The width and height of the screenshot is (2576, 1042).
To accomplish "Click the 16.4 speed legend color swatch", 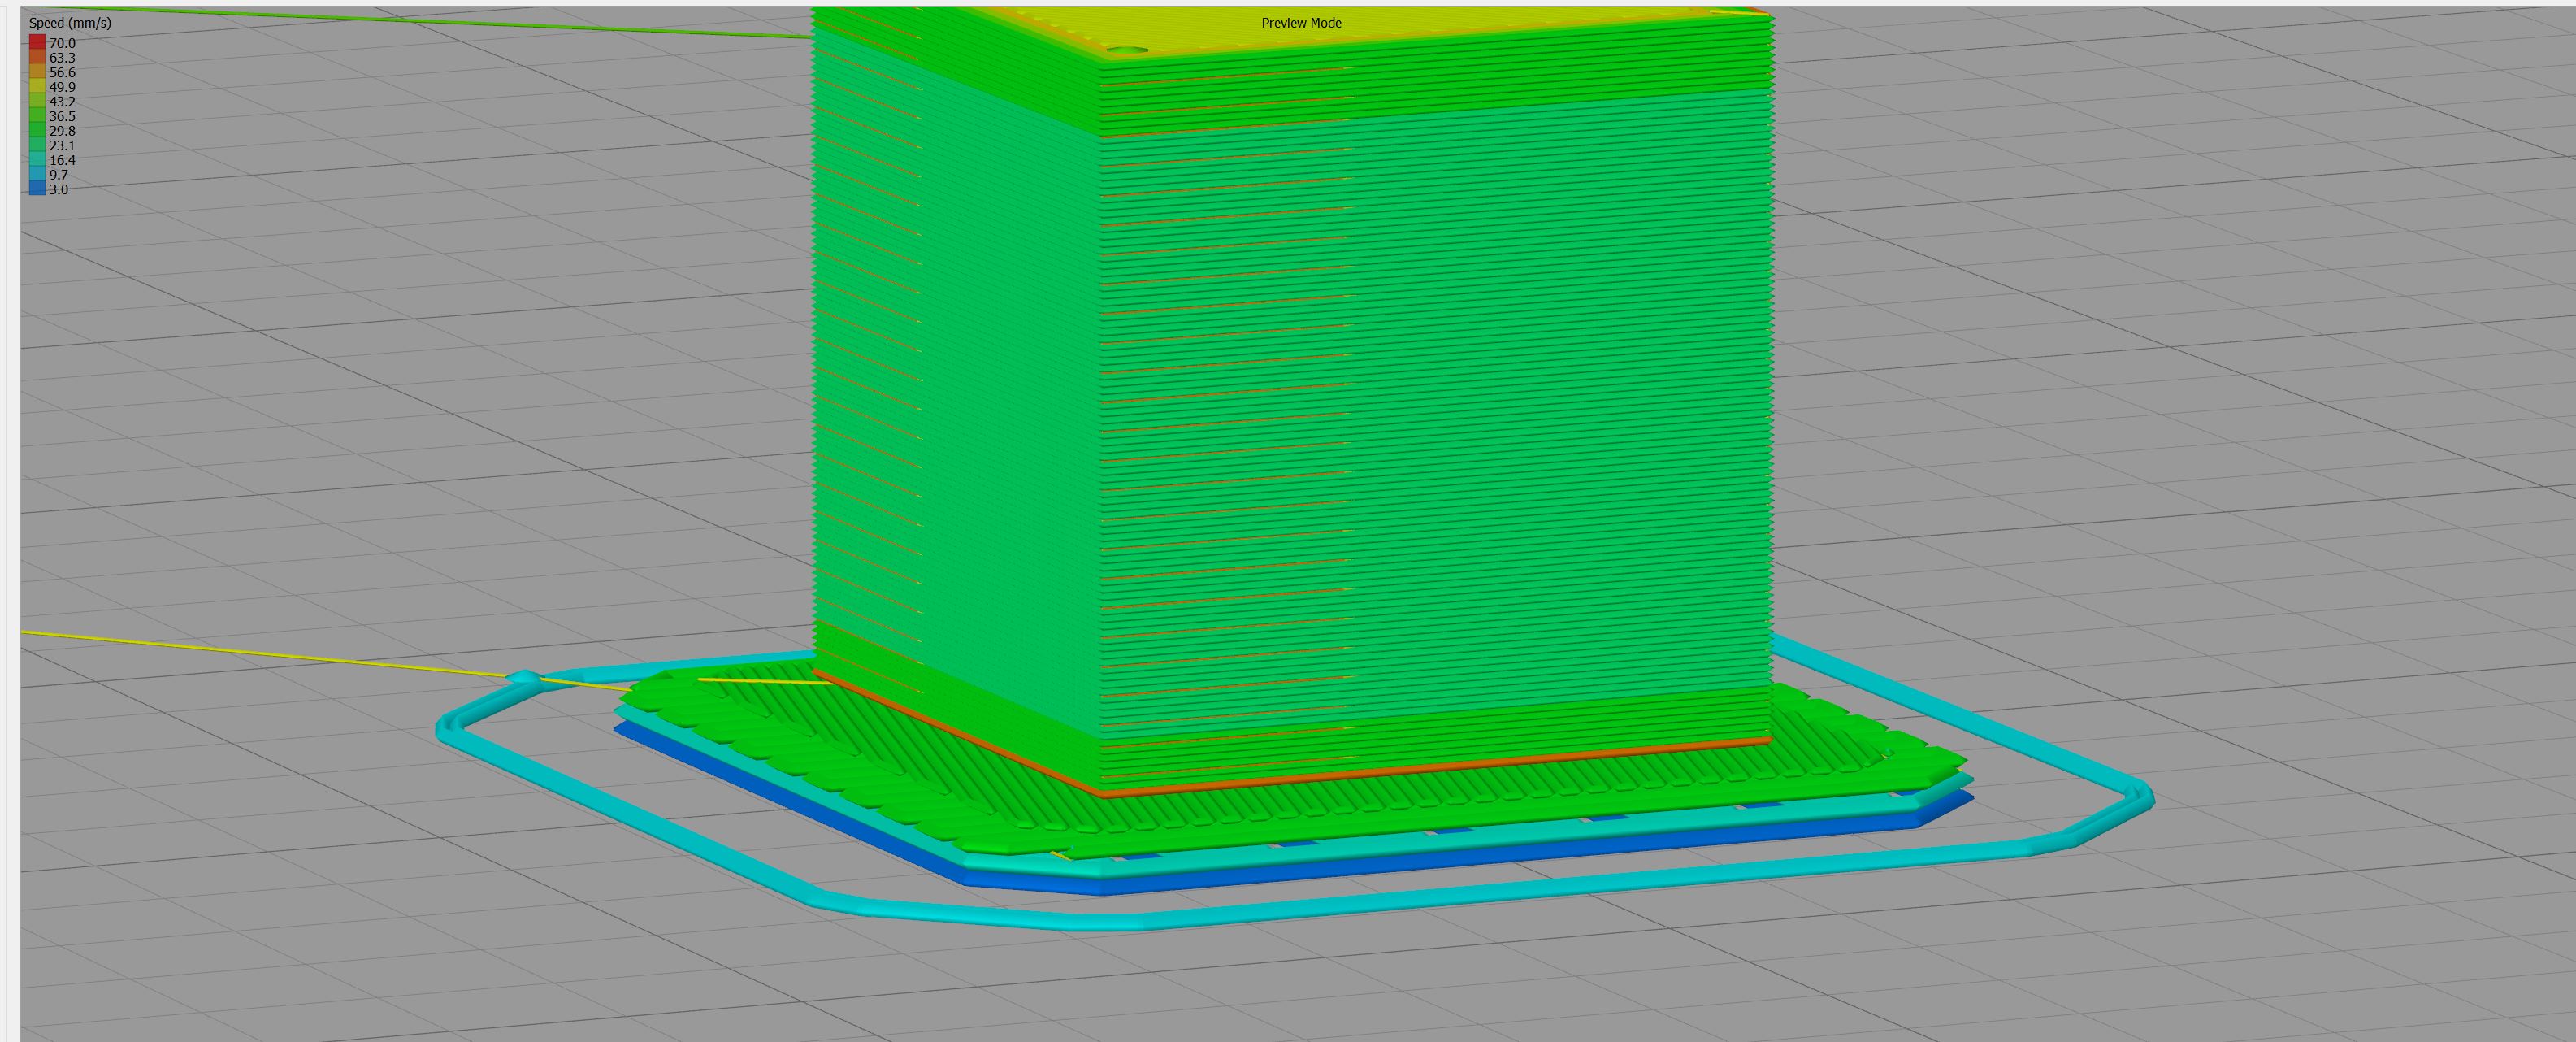I will [37, 160].
